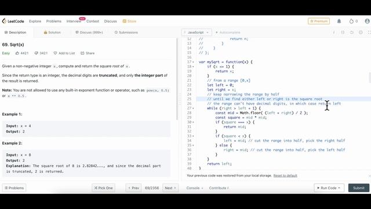Image resolution: width=371 pixels, height=209 pixels.
Task: Fold the if block at line 18
Action: point(193,67)
